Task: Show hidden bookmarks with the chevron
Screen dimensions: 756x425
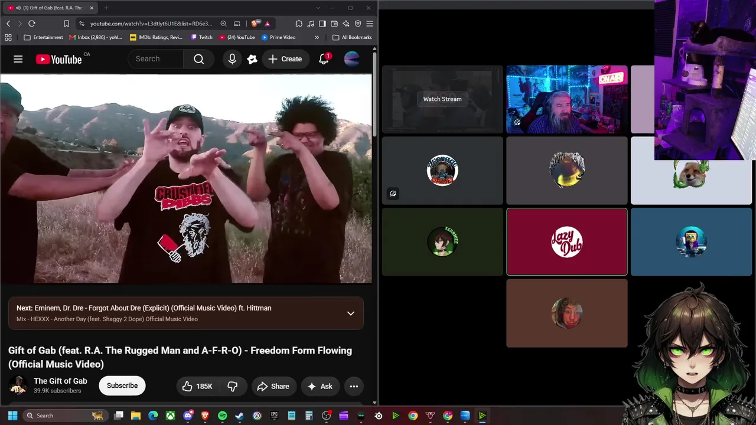Action: (317, 37)
